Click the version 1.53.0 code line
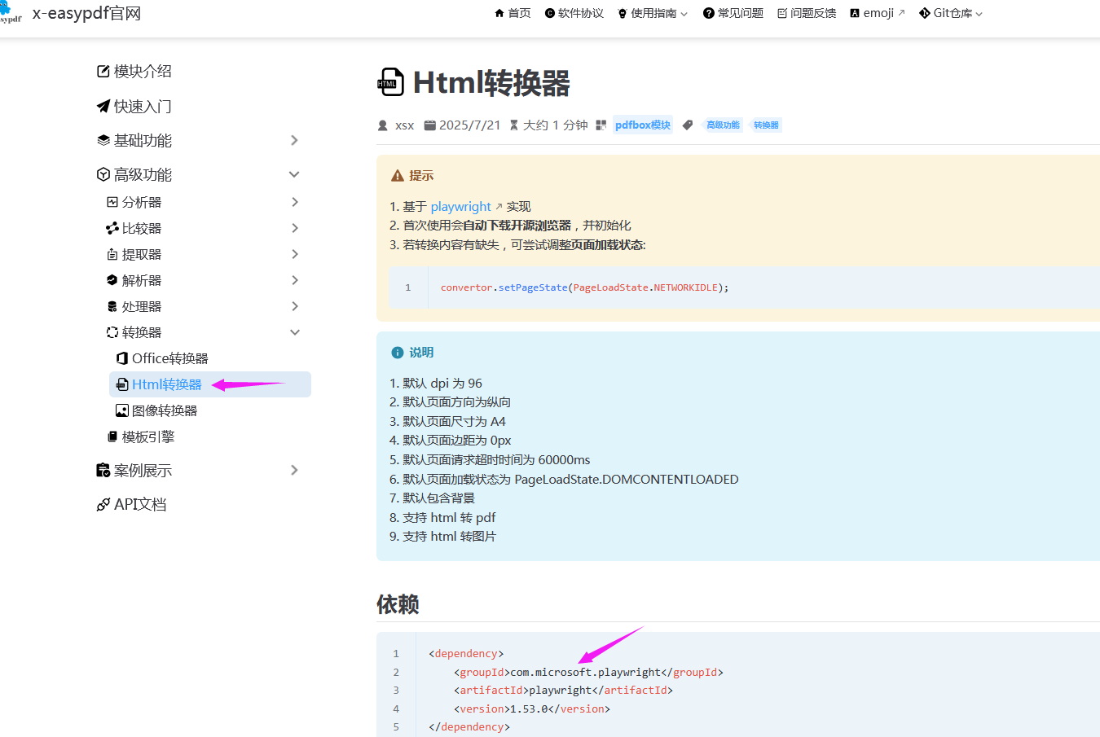The height and width of the screenshot is (737, 1100). (x=532, y=709)
